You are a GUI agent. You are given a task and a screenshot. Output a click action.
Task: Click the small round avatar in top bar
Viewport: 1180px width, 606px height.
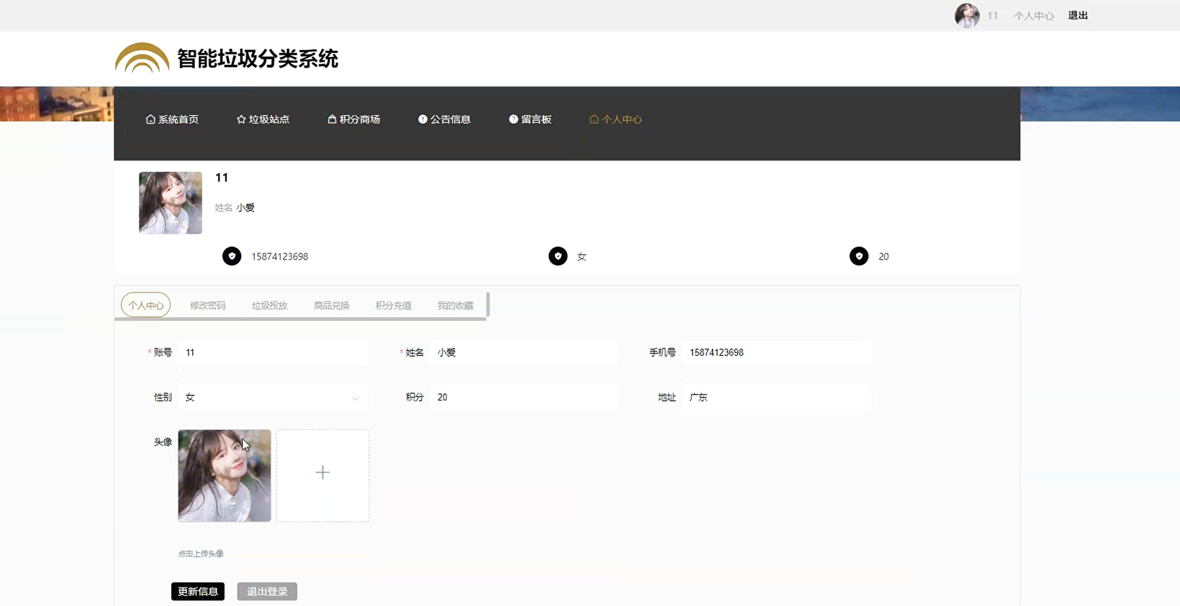coord(967,15)
